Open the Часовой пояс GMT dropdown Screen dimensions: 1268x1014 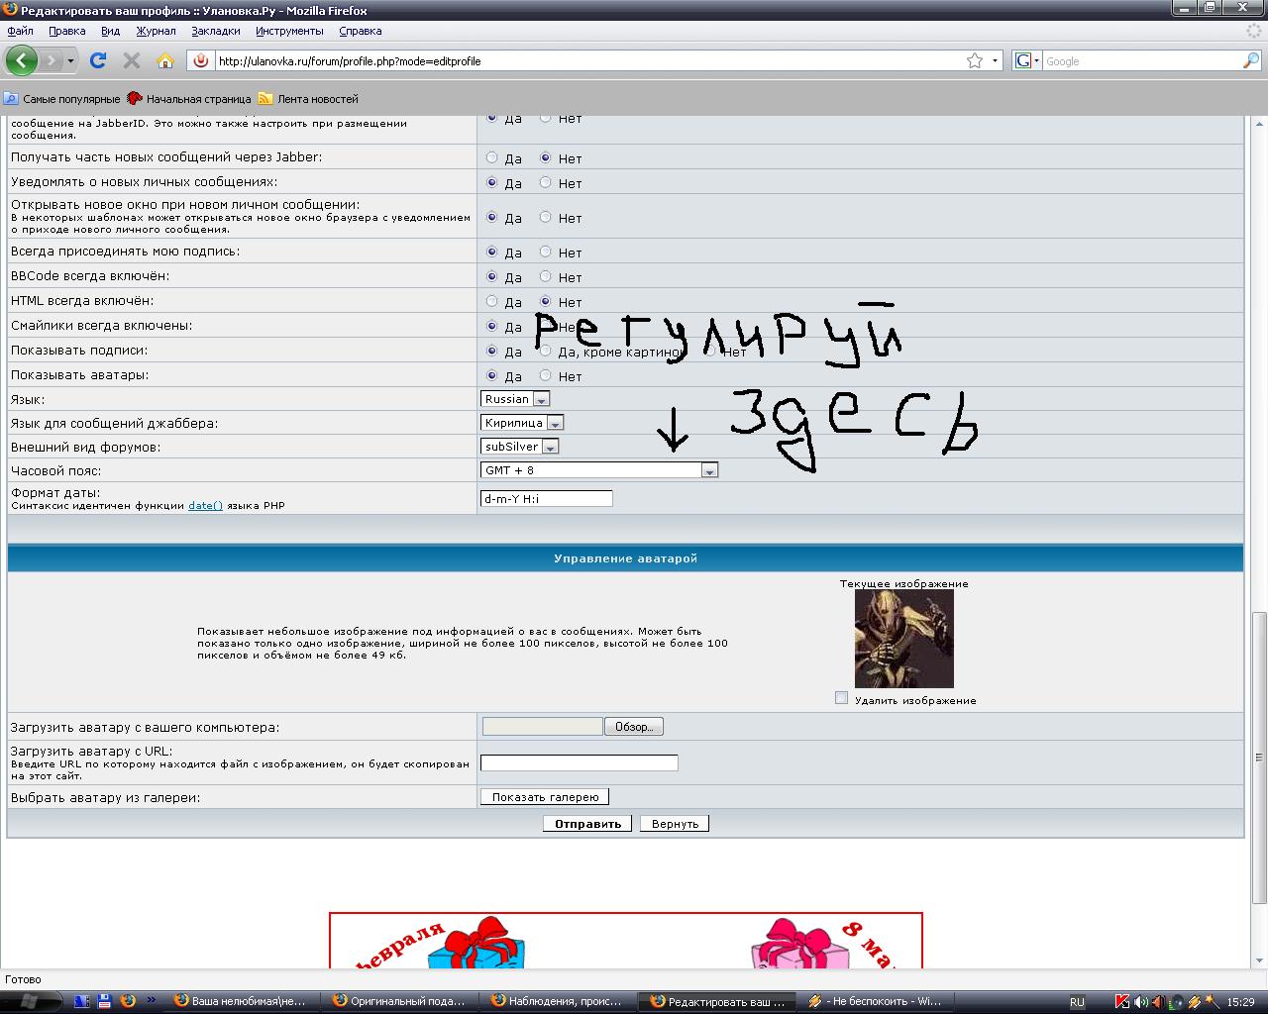coord(709,470)
